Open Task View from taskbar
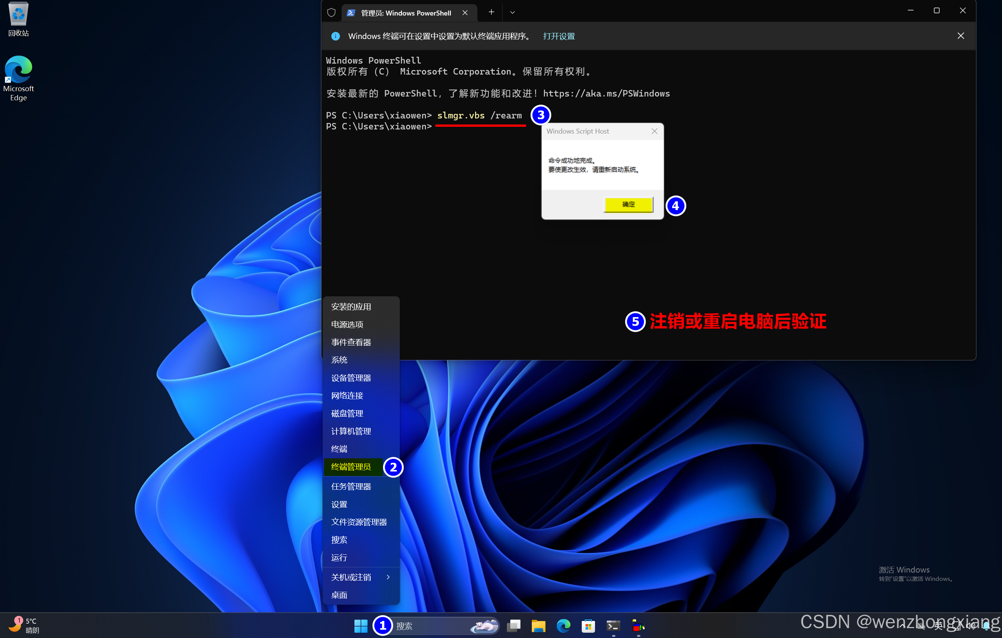Viewport: 1002px width, 638px height. [514, 626]
